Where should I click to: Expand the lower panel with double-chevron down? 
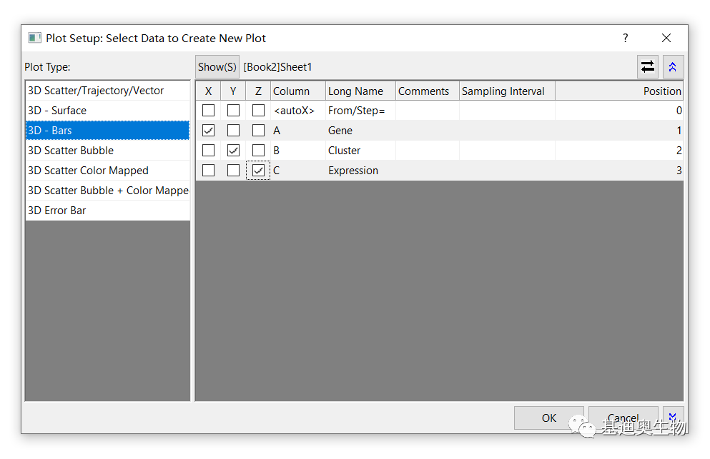(673, 418)
